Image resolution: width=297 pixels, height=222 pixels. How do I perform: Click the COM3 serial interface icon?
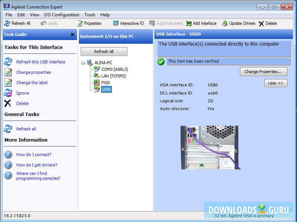pyautogui.click(x=97, y=69)
